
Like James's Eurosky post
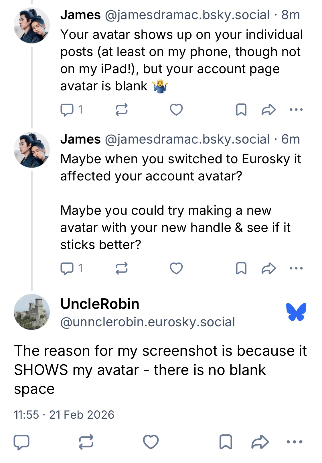click(176, 269)
